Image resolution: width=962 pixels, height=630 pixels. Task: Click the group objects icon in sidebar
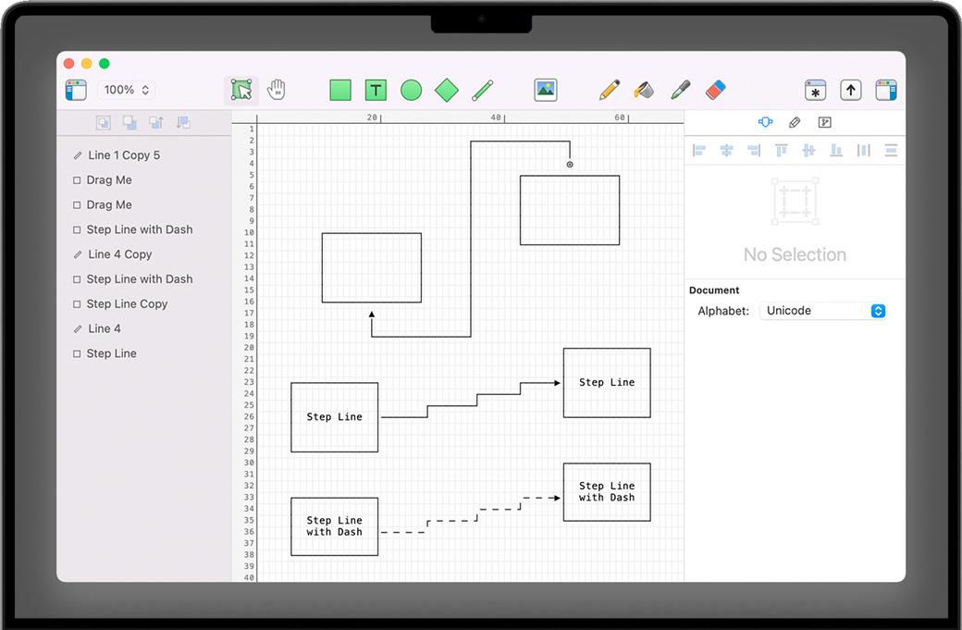103,123
